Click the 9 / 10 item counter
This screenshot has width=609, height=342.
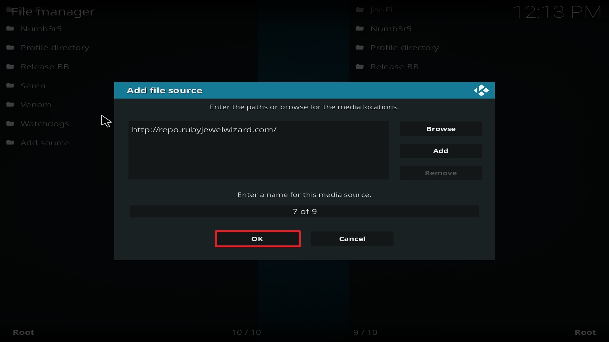[365, 332]
